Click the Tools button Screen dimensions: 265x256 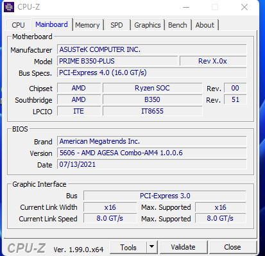point(128,247)
